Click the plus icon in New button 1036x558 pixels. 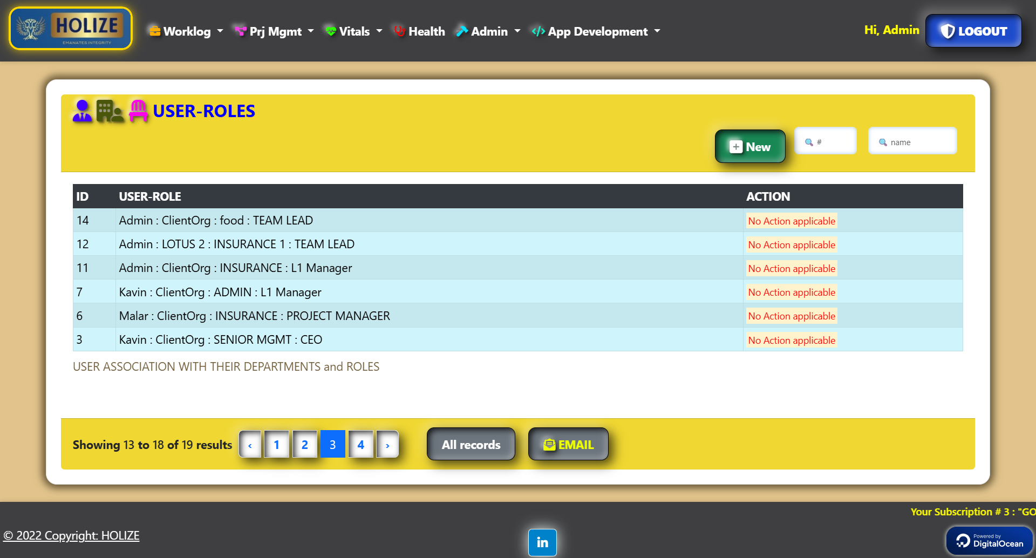[736, 147]
